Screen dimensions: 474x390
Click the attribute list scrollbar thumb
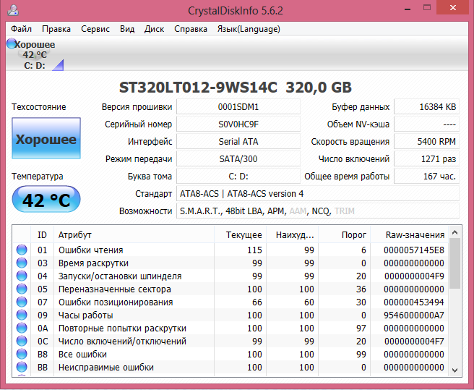pyautogui.click(x=454, y=263)
